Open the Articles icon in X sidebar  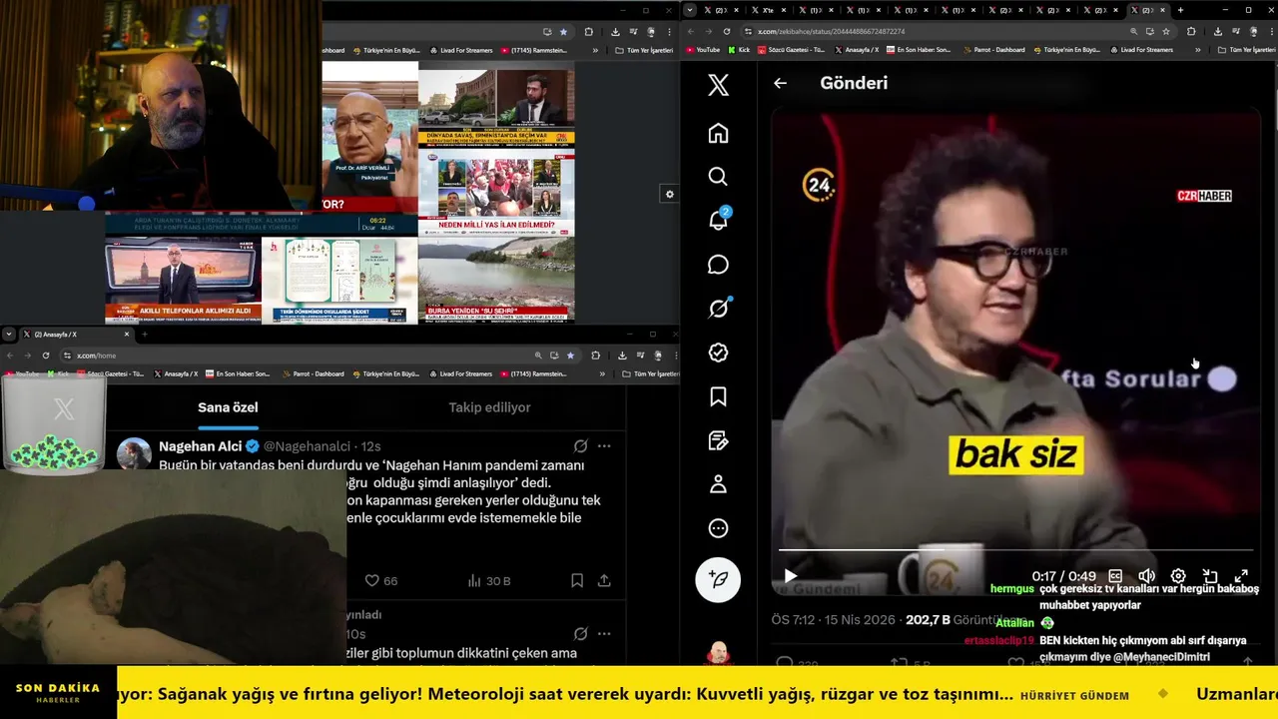pyautogui.click(x=718, y=440)
